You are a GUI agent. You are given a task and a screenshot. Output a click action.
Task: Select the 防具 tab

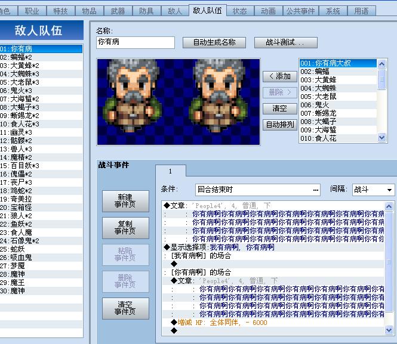coord(147,11)
